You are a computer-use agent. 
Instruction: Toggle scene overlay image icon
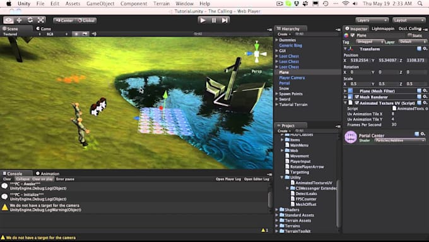85,34
